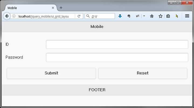Screen dimensions: 194x108
Task: Click the browser search box
Action: pos(100,16)
